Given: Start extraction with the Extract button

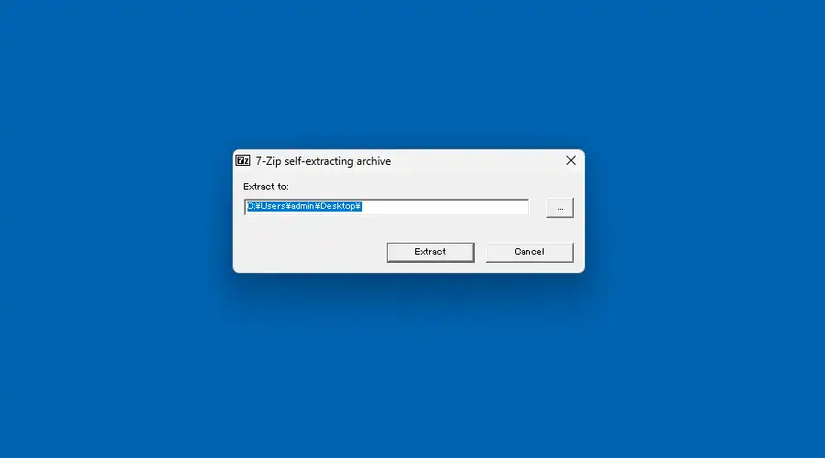Looking at the screenshot, I should [431, 252].
